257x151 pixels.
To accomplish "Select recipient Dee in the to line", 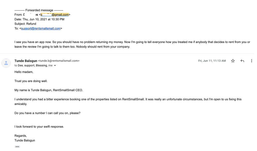I will (x=20, y=66).
